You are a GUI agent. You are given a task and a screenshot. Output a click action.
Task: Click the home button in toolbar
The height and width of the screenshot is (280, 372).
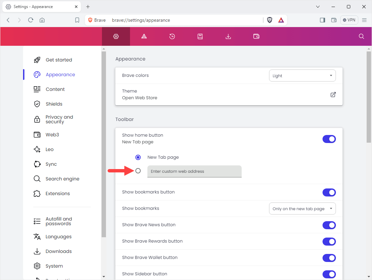[42, 20]
